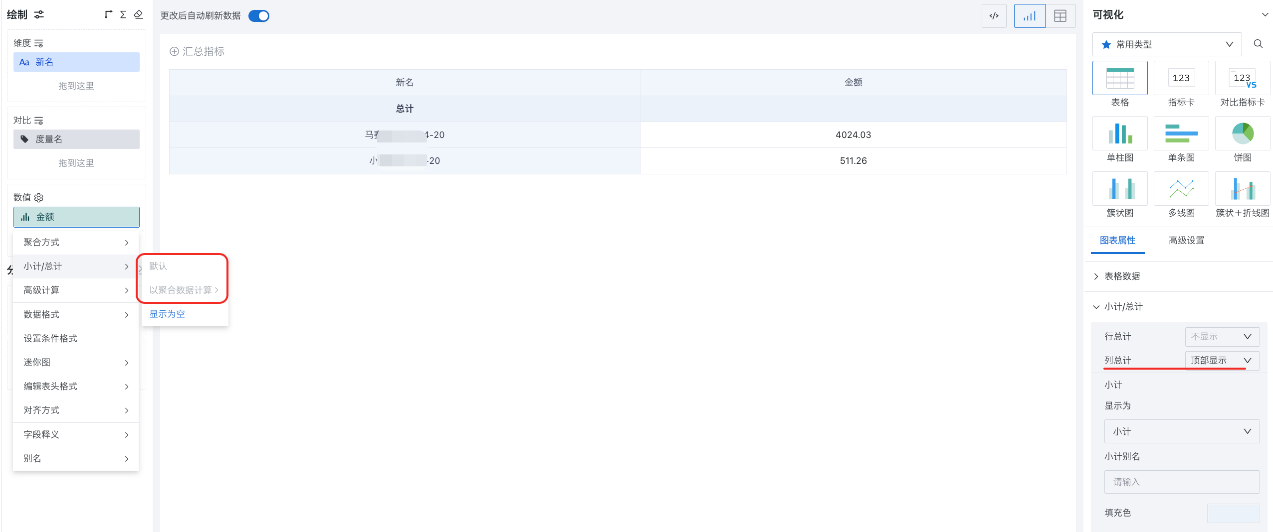Click the code view icon

click(x=994, y=16)
